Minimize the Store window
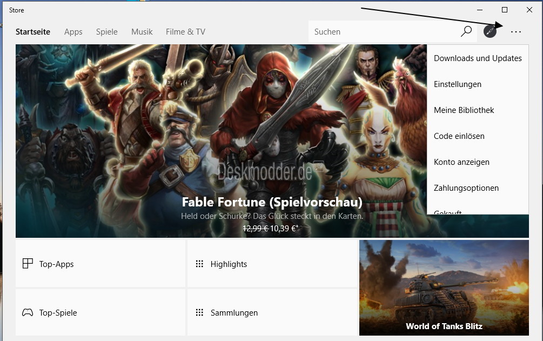The image size is (543, 341). point(480,10)
